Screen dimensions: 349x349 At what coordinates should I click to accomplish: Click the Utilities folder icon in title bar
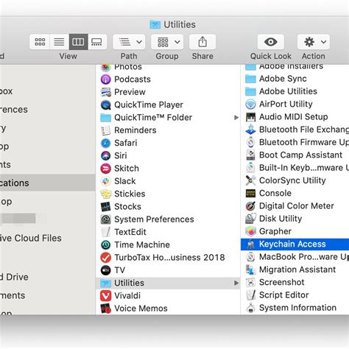pyautogui.click(x=155, y=24)
